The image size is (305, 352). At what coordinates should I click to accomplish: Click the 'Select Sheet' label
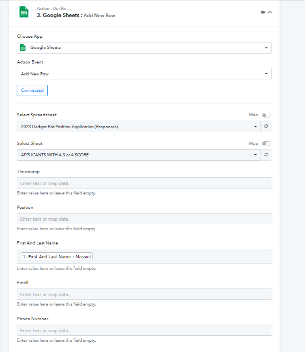(30, 143)
